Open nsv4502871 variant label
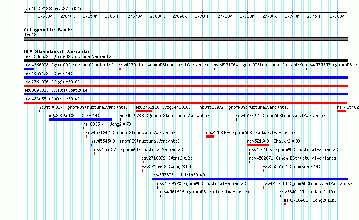359x220 pixels. pos(294,158)
